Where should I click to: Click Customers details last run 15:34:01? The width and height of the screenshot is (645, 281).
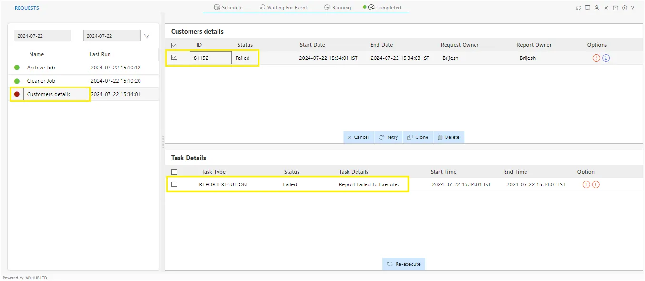click(x=116, y=94)
